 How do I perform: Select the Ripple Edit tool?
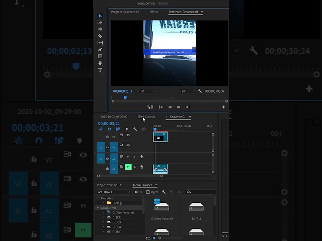(x=100, y=29)
